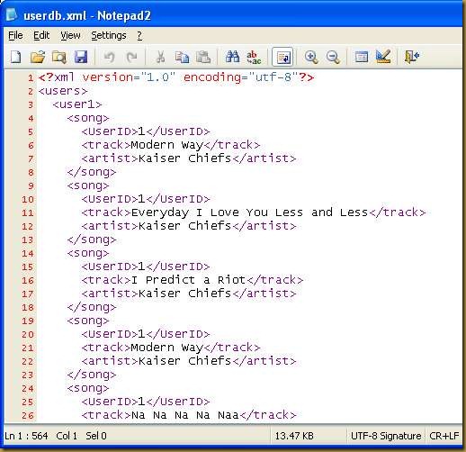
Task: Click the Undo arrow icon
Action: tap(109, 57)
